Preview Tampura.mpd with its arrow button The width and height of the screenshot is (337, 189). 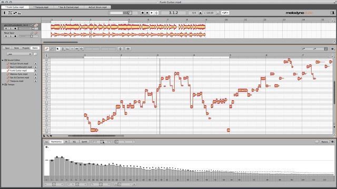coord(35,81)
